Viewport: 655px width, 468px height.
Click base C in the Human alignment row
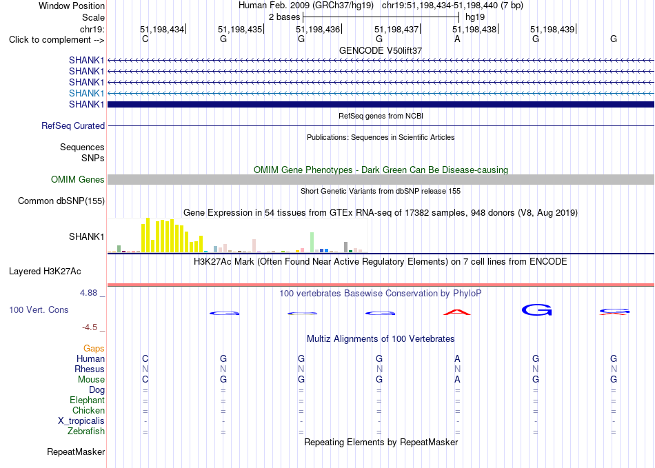pos(145,358)
